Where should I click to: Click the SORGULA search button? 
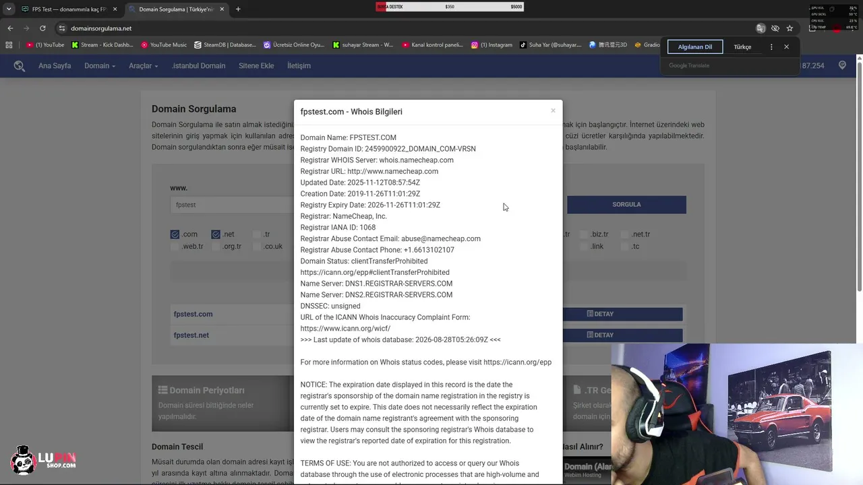tap(626, 204)
